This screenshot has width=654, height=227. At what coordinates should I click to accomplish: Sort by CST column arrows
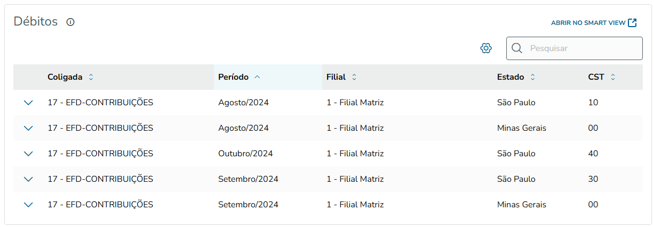click(x=612, y=77)
